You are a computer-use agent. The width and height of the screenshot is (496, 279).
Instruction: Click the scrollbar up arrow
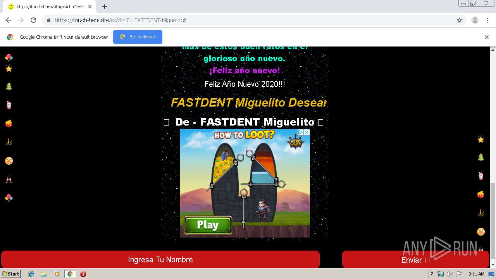(x=493, y=50)
